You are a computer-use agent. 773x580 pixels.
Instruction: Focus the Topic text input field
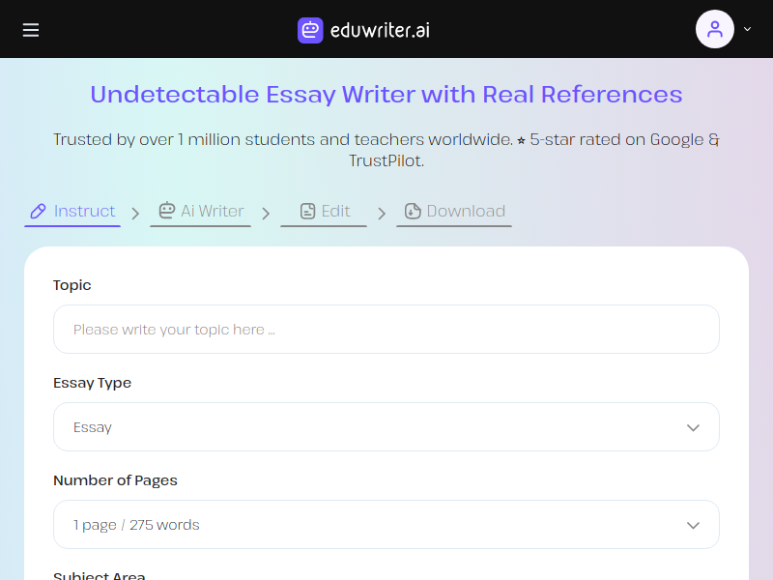click(x=386, y=330)
